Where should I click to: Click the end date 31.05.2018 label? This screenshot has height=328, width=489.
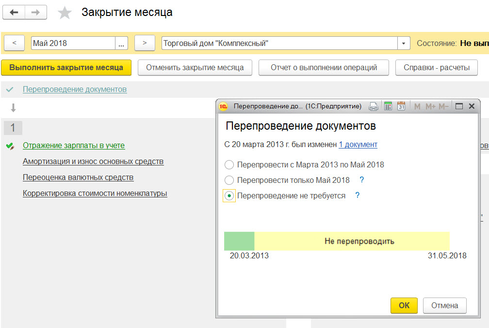(447, 256)
